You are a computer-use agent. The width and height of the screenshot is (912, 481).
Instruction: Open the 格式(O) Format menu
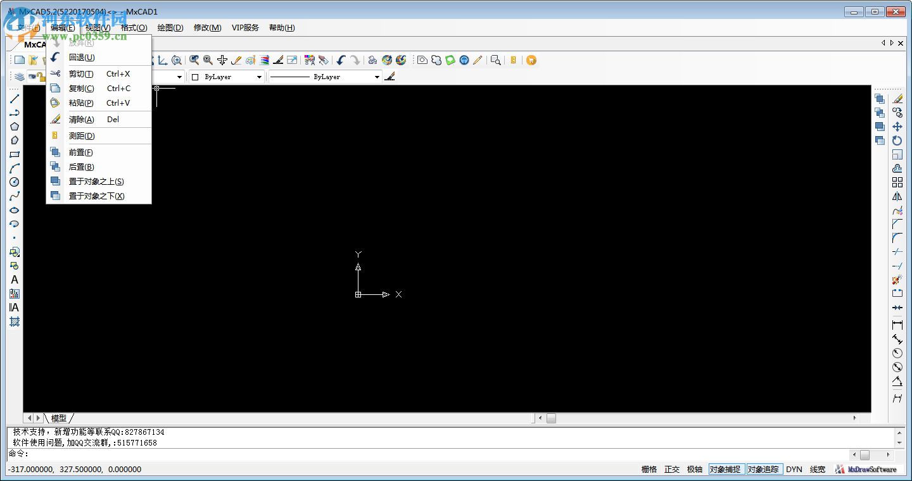click(x=134, y=28)
